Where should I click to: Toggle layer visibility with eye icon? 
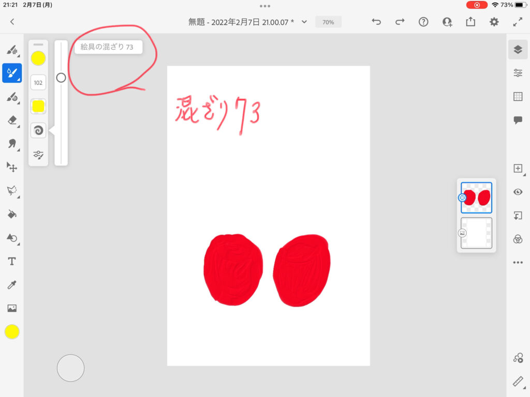[518, 192]
